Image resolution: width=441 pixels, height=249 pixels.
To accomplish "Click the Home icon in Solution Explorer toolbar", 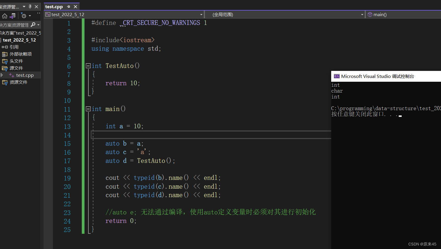I will coord(5,16).
